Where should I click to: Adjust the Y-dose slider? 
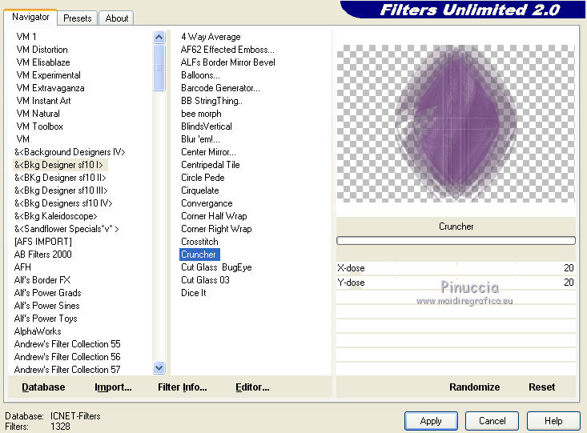coord(456,283)
